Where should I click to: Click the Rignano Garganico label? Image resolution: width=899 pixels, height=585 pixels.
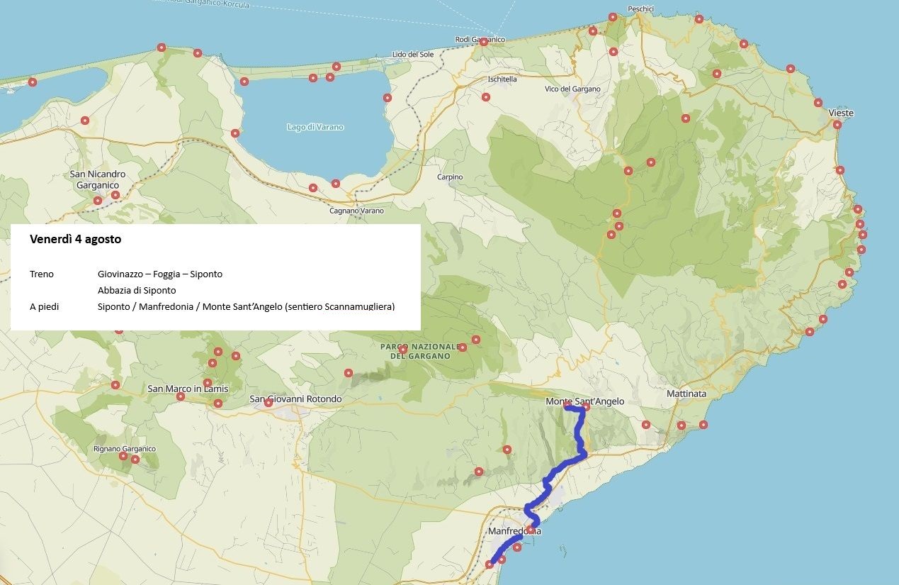click(125, 449)
